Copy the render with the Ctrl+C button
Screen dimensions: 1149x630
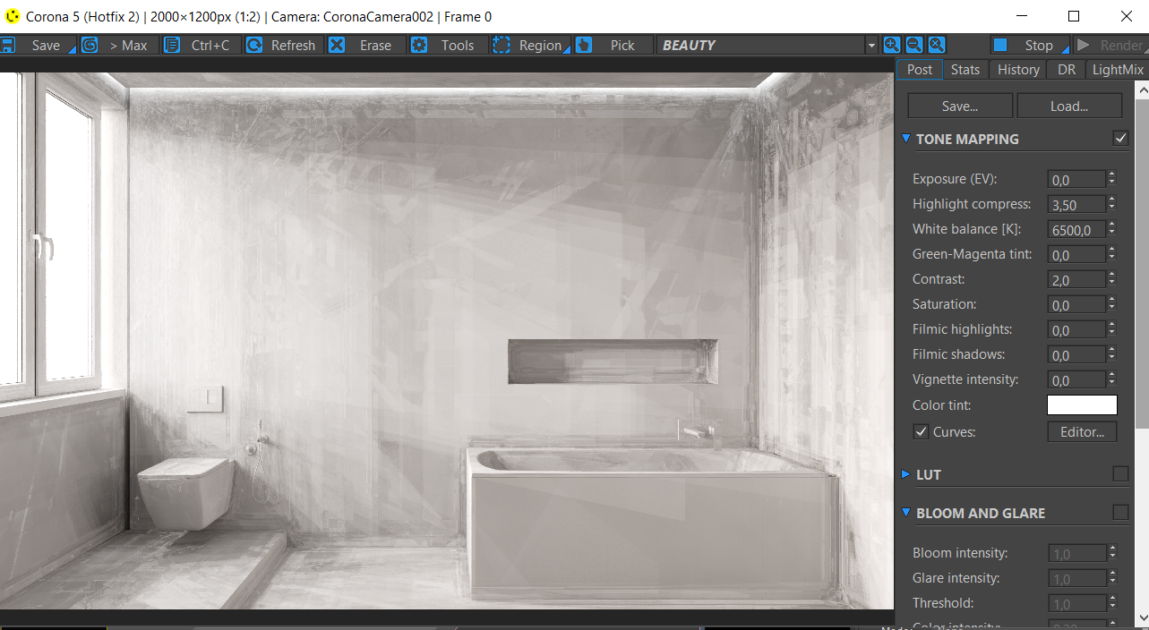[x=202, y=45]
